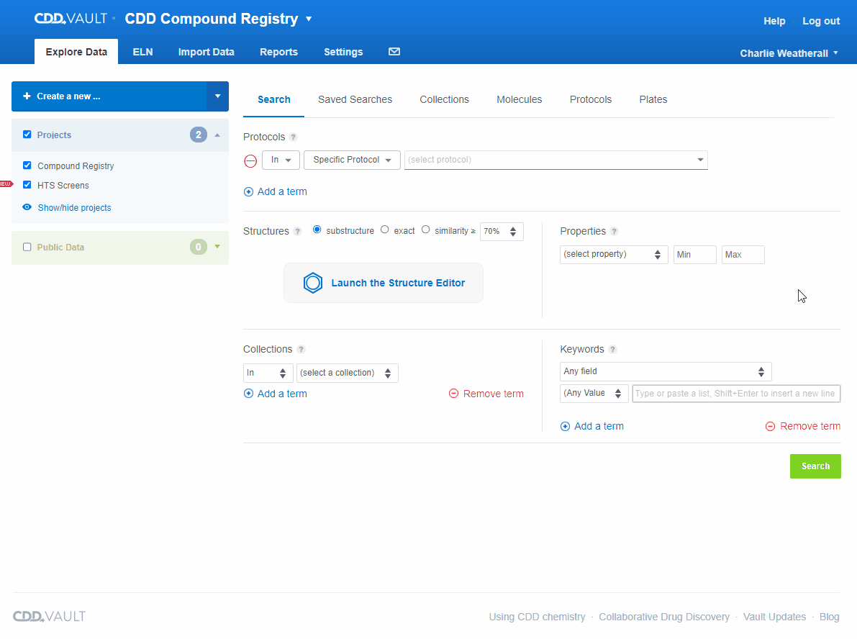This screenshot has width=857, height=639.
Task: Uncheck the Compound Registry project checkbox
Action: (27, 165)
